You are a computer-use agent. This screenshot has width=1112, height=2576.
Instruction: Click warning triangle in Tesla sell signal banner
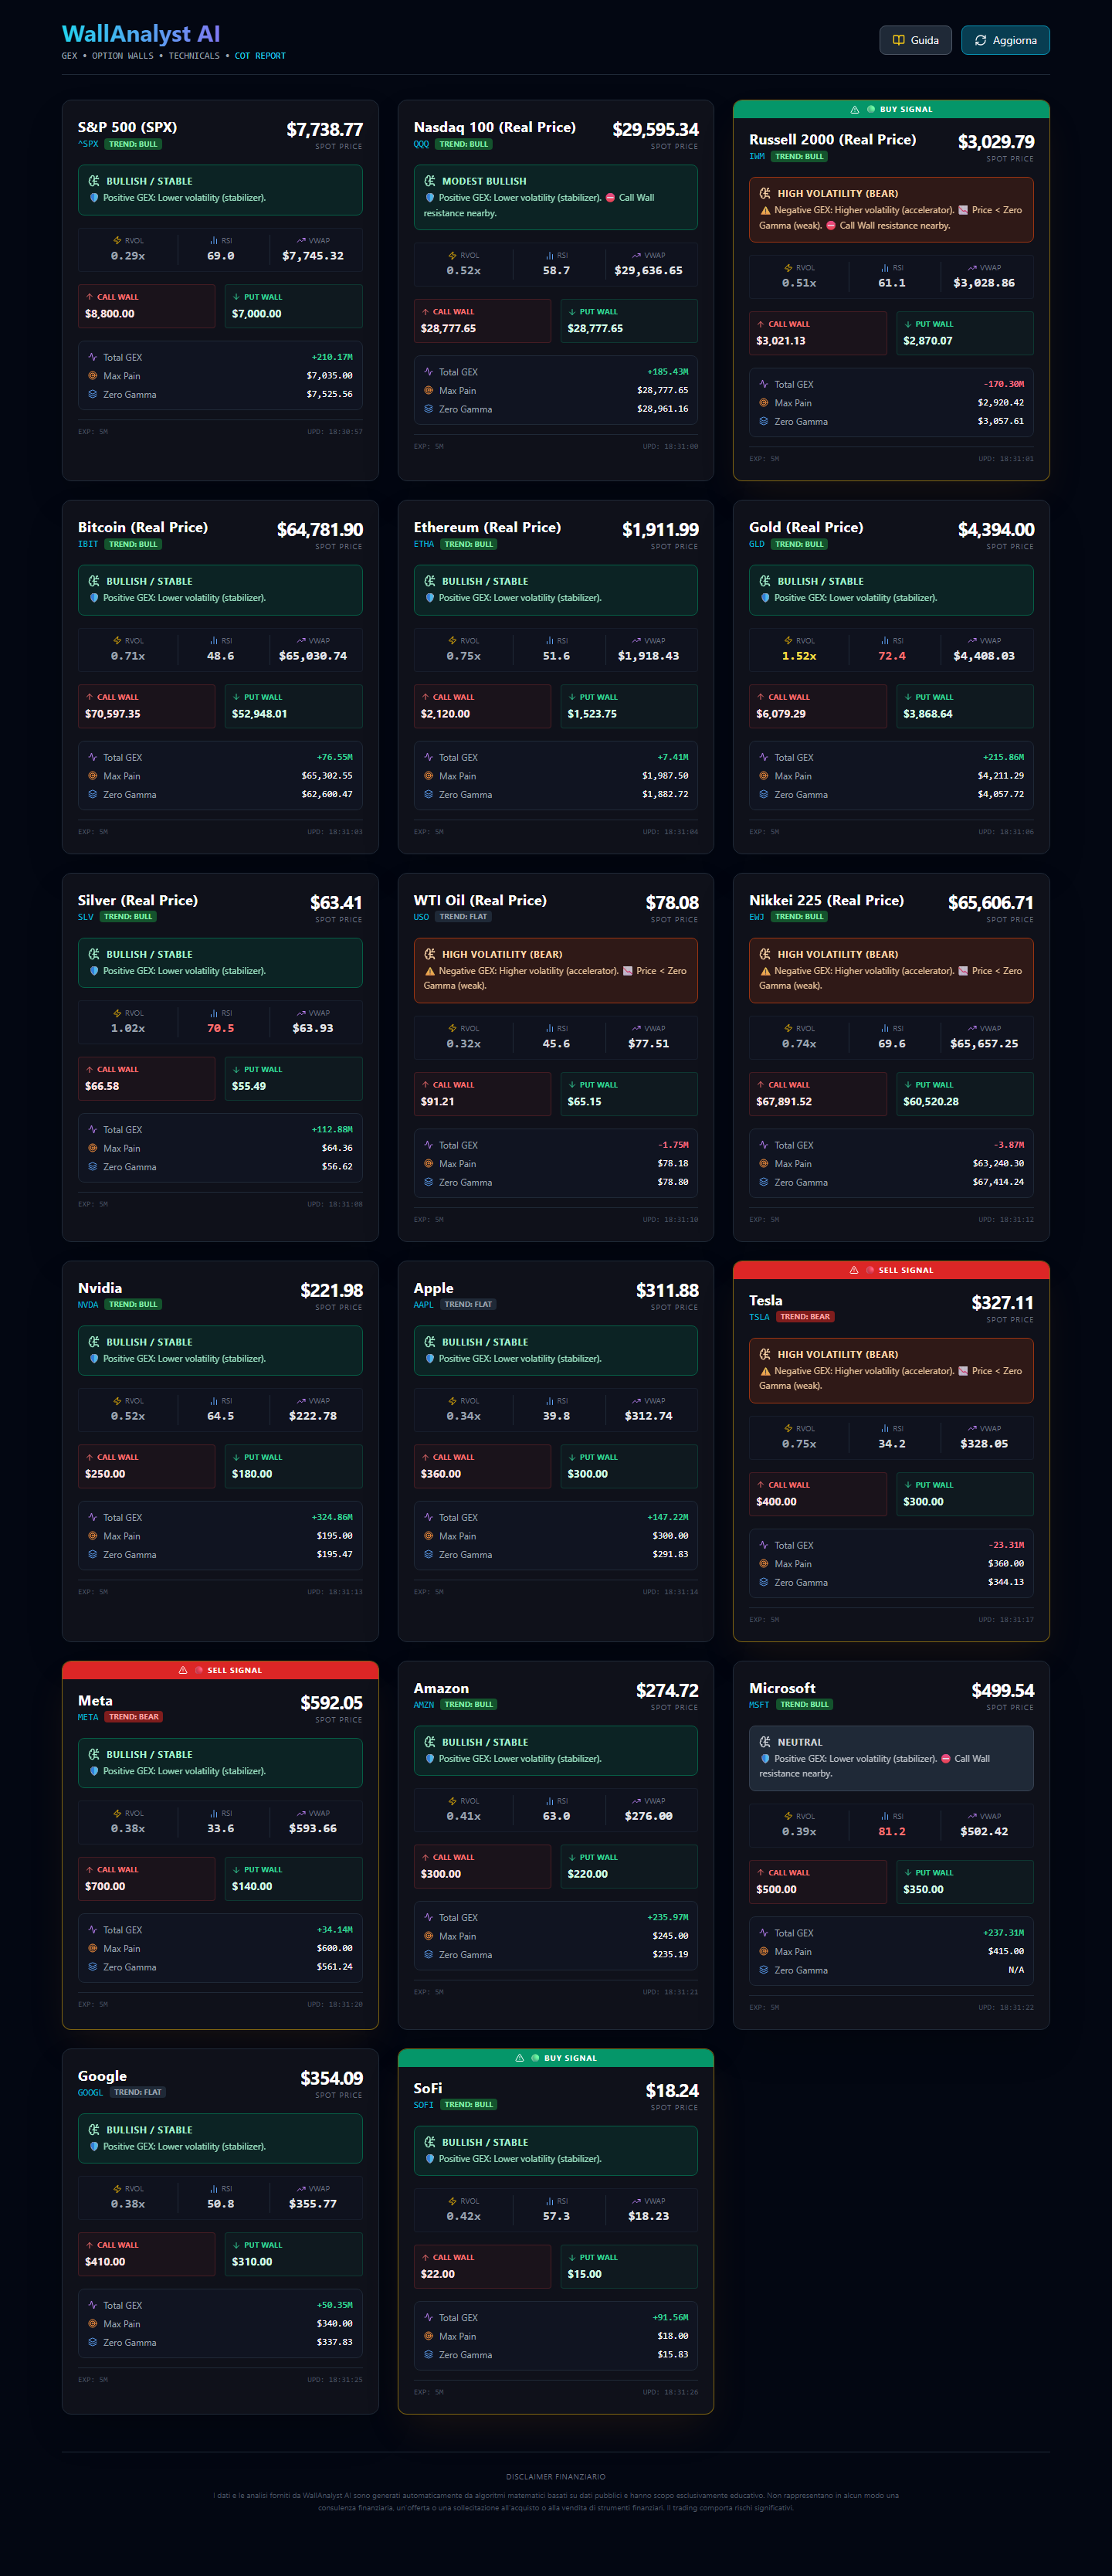pyautogui.click(x=854, y=1270)
